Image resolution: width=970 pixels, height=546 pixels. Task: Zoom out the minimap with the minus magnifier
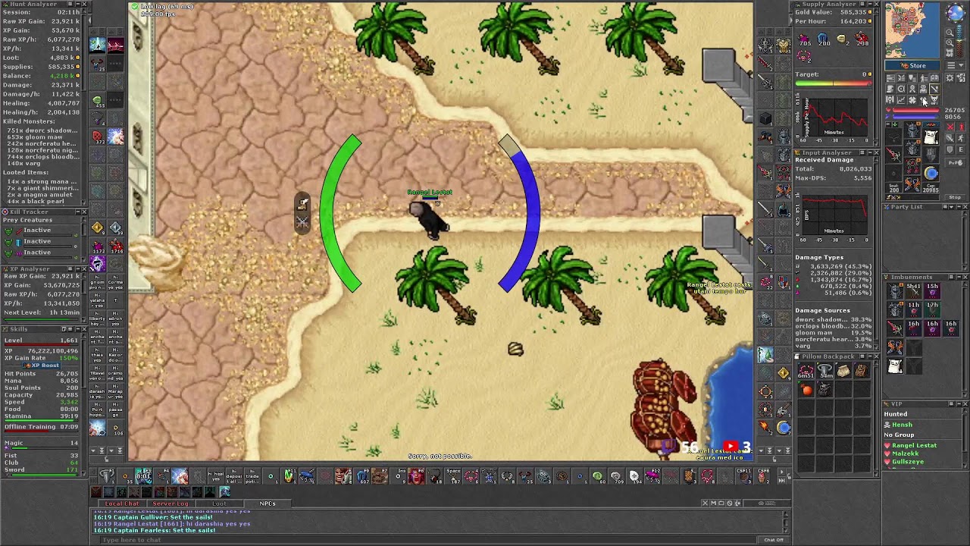pos(949,32)
